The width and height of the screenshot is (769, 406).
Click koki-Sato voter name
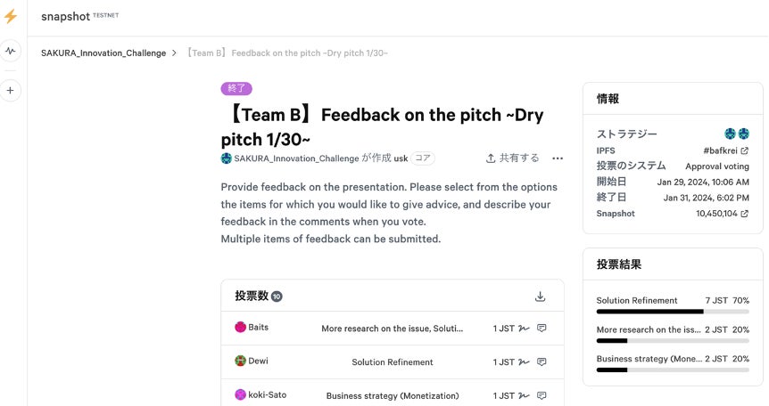click(x=267, y=395)
